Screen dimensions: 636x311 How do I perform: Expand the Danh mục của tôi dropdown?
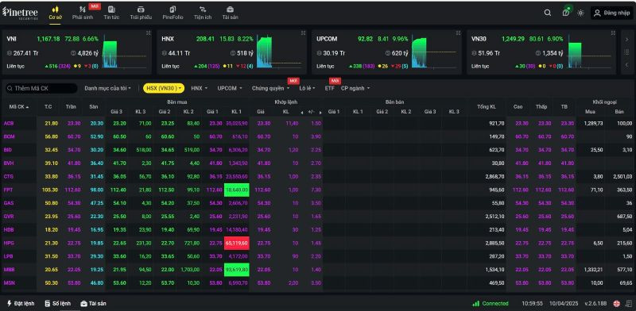click(108, 88)
